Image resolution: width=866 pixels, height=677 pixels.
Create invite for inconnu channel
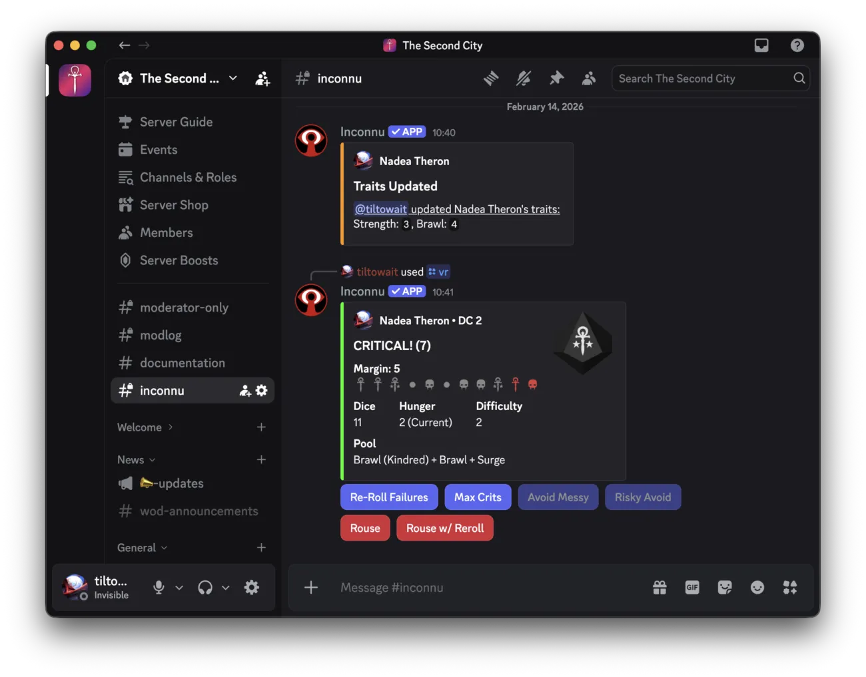point(245,391)
